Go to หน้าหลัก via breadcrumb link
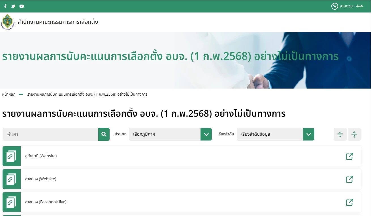 click(9, 94)
